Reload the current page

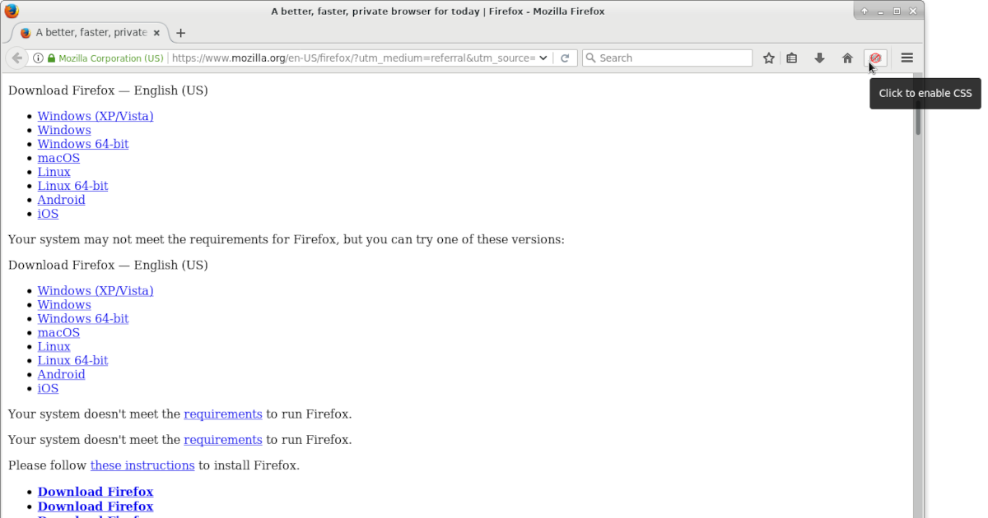565,58
